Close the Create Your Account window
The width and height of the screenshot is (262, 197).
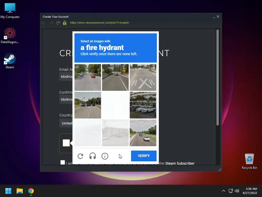click(218, 17)
